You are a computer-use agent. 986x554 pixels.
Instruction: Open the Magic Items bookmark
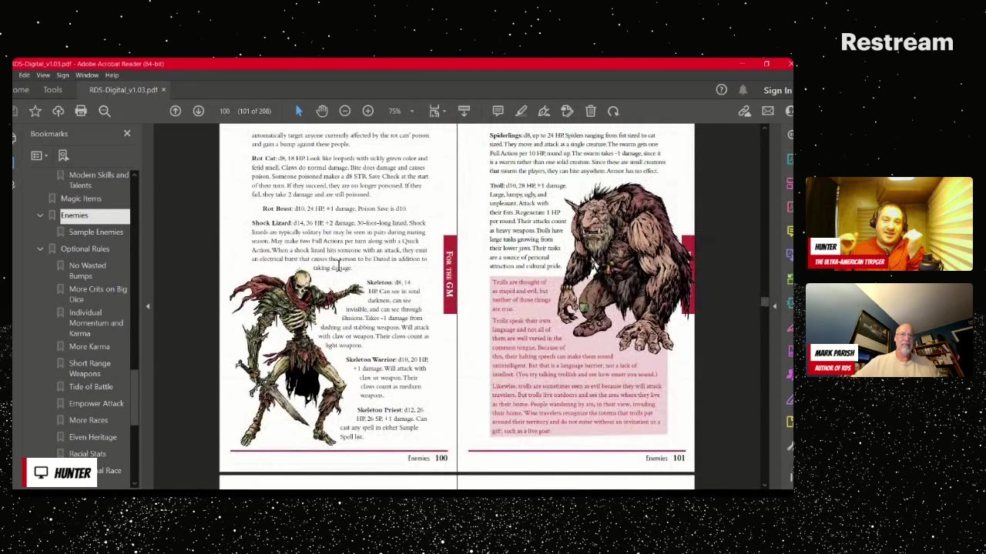click(81, 199)
